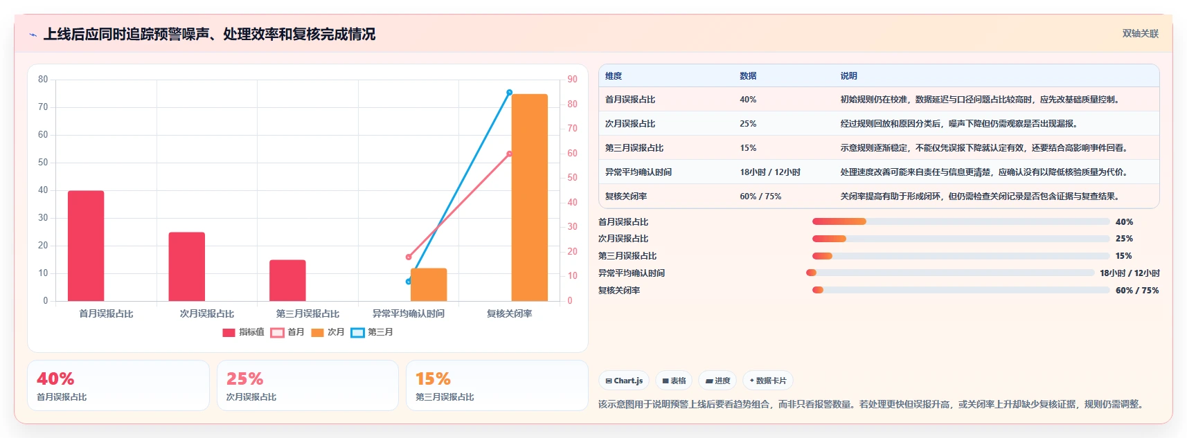Image resolution: width=1187 pixels, height=438 pixels.
Task: Toggle the 次月 legend item
Action: (x=328, y=333)
